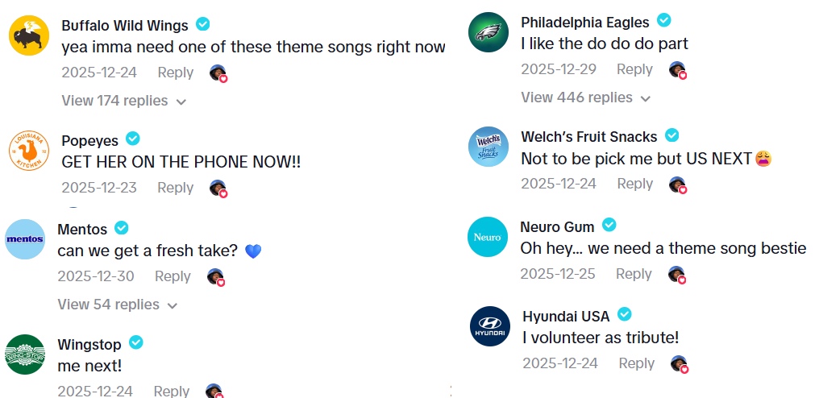Image resolution: width=819 pixels, height=398 pixels.
Task: Click the Welch's Fruit Snacks avatar
Action: click(x=488, y=147)
